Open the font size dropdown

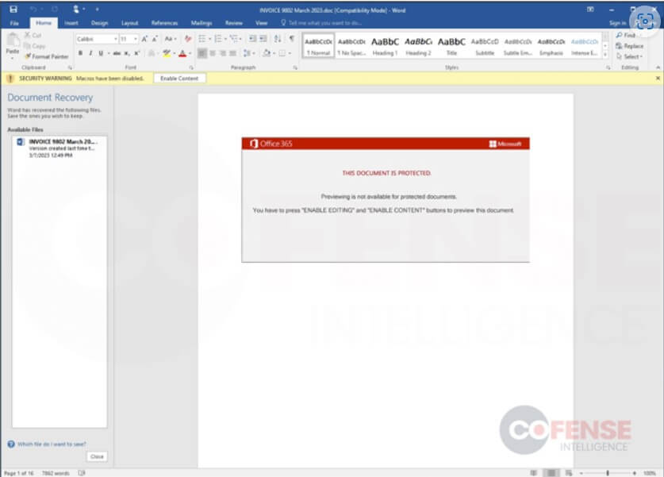tap(136, 39)
